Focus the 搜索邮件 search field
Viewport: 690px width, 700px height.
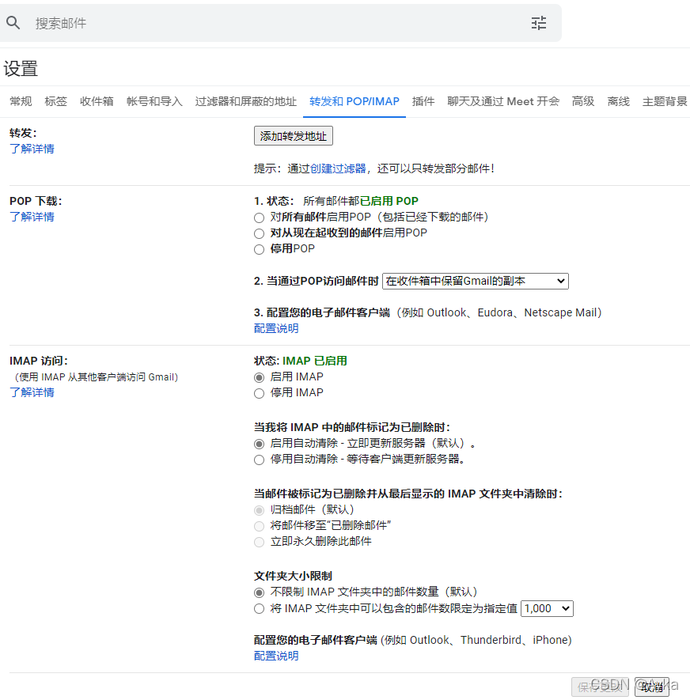coord(279,23)
